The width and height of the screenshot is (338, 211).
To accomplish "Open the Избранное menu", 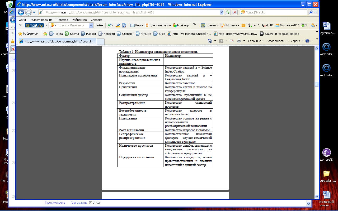I will pos(79,20).
